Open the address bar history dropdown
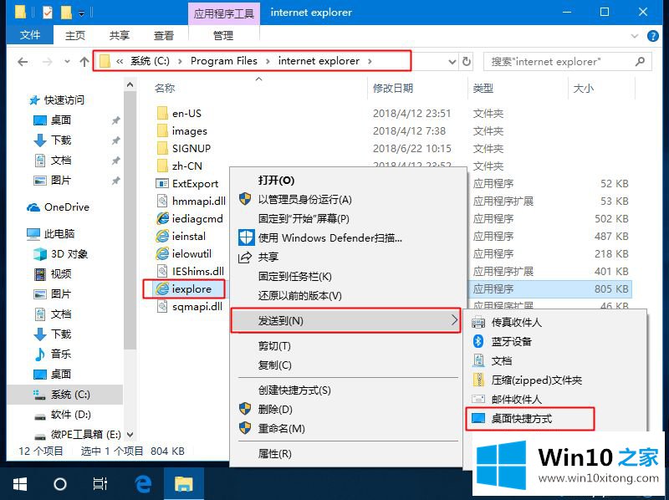This screenshot has width=669, height=500. click(x=452, y=62)
